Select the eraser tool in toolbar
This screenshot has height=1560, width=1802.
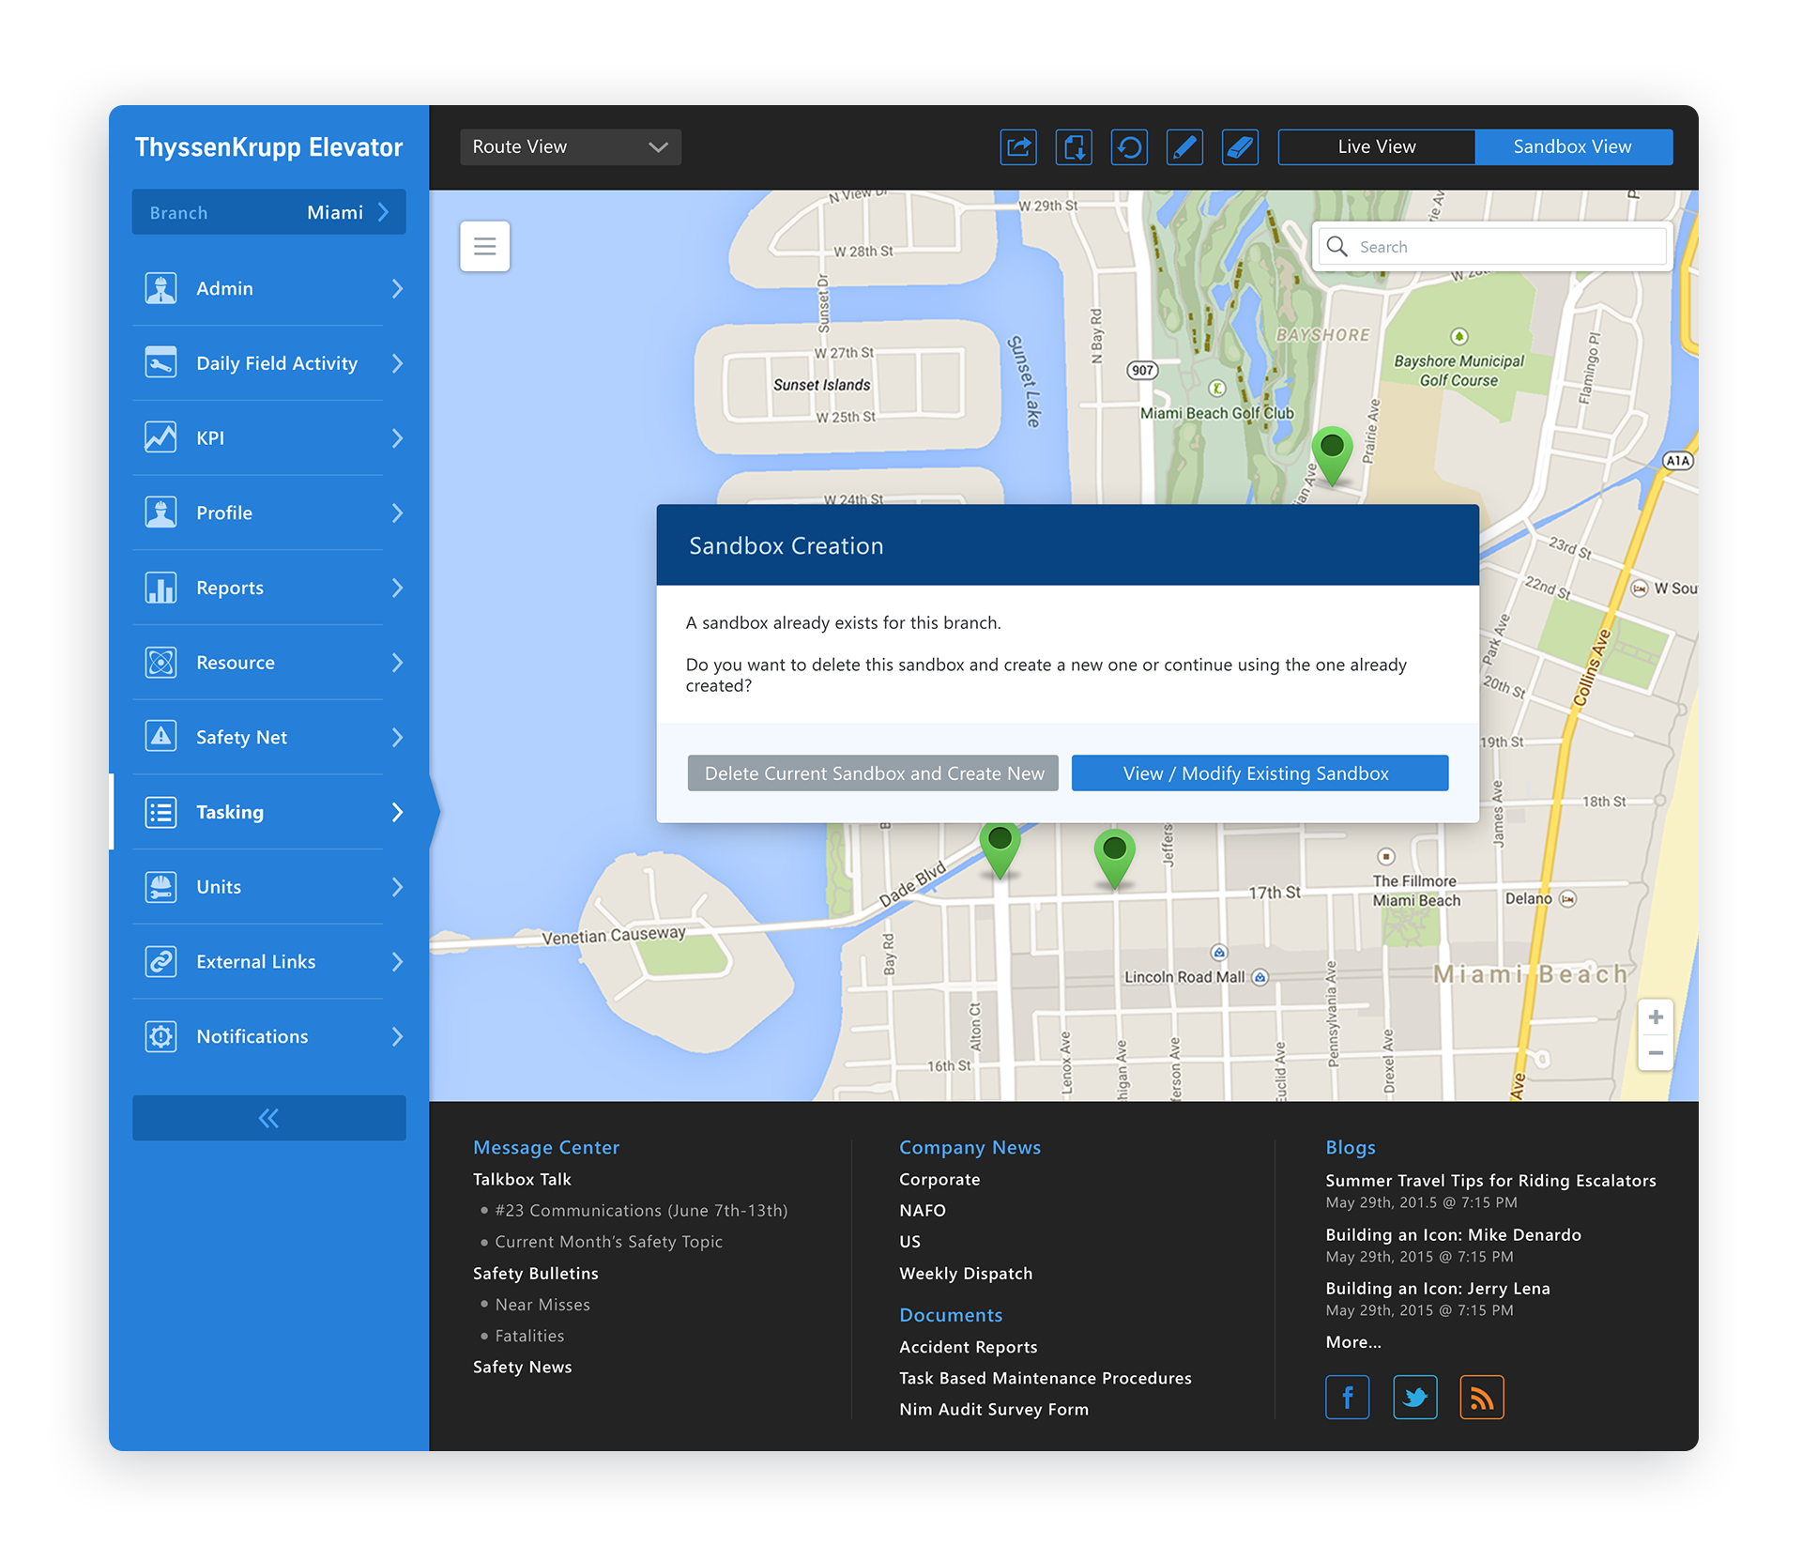coord(1240,147)
